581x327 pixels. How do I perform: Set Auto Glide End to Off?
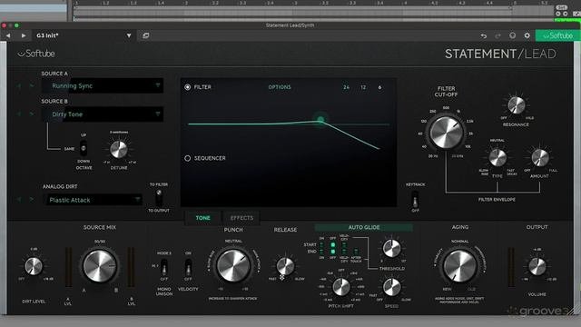(x=333, y=252)
